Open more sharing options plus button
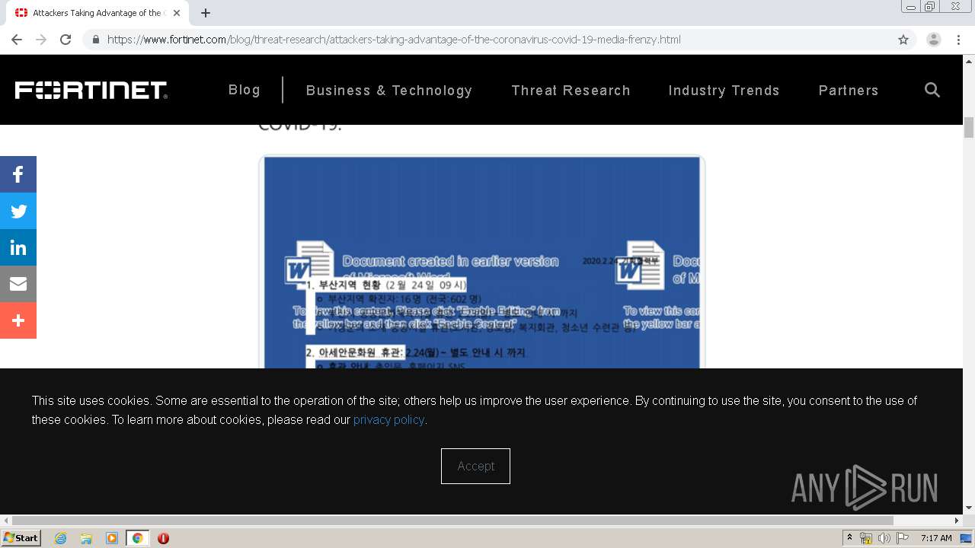The height and width of the screenshot is (548, 975). 18,320
